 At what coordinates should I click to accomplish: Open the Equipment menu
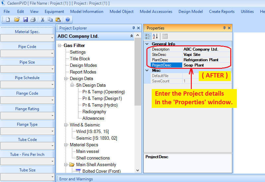point(54,12)
